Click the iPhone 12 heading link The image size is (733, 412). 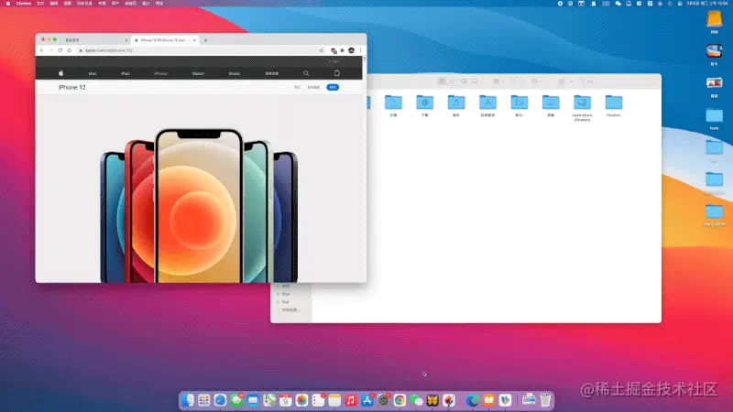(x=72, y=87)
